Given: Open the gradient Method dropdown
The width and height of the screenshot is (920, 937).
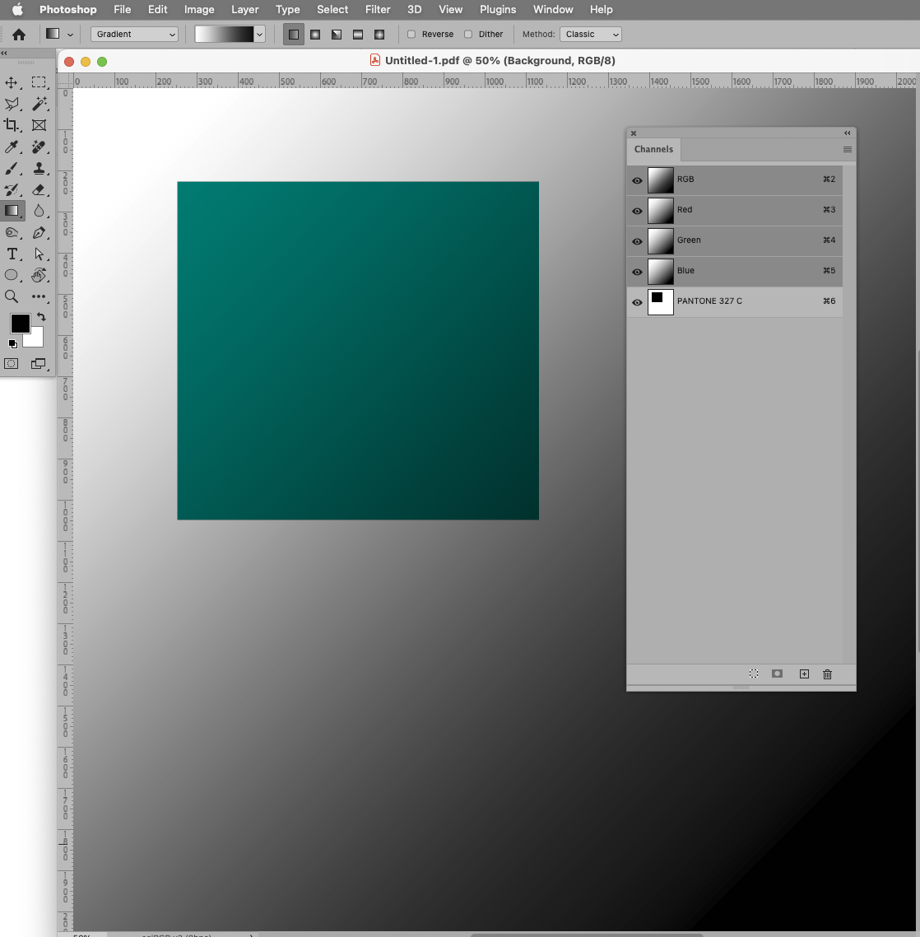Looking at the screenshot, I should click(x=590, y=34).
